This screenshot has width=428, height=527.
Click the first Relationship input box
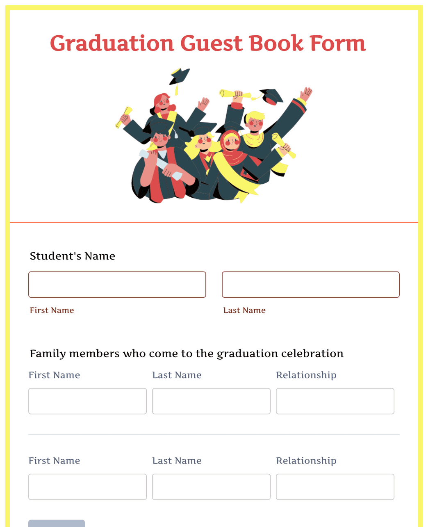[x=335, y=401]
